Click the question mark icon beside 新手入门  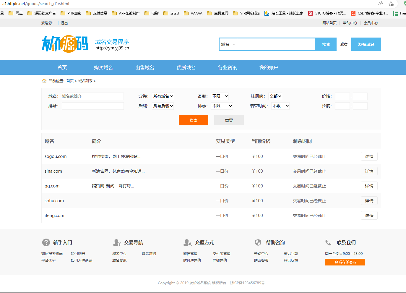click(46, 242)
